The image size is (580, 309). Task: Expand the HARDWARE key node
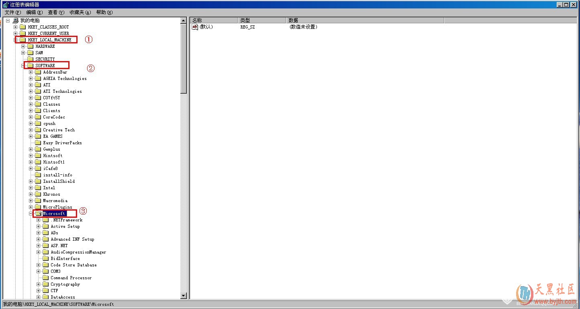click(23, 46)
